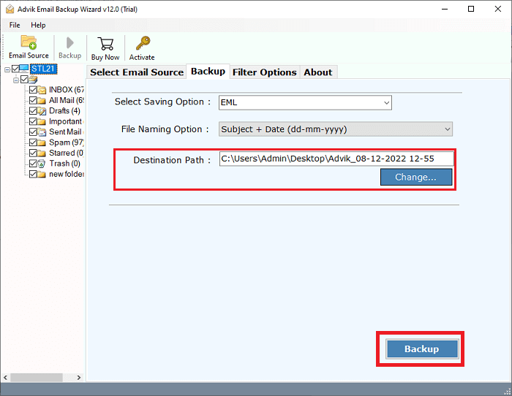Click the INBOX folder icon
The height and width of the screenshot is (396, 512).
42,90
